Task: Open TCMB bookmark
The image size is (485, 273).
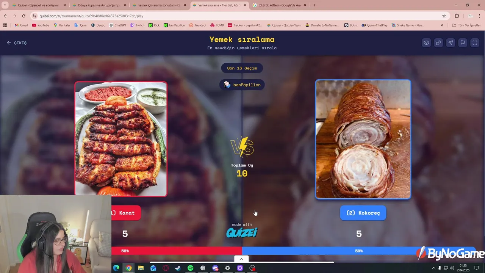Action: coord(217,25)
